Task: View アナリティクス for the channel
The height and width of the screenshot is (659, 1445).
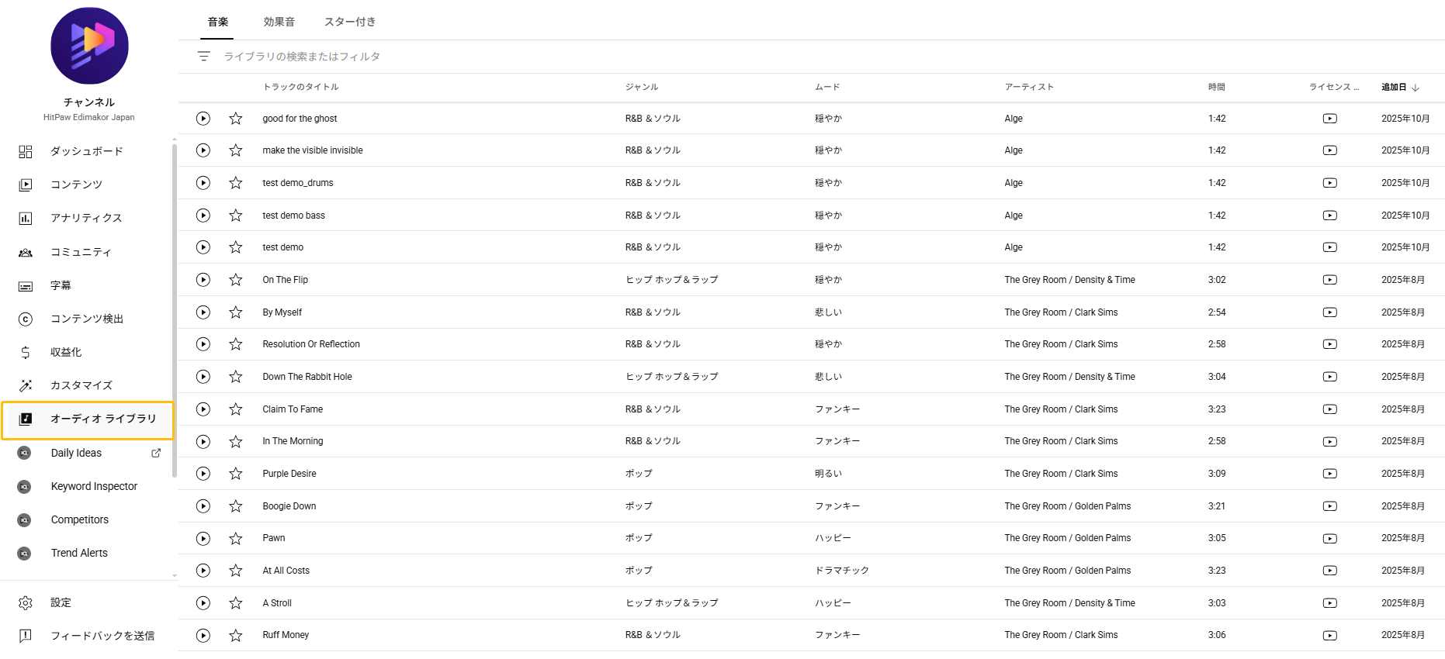Action: pos(85,218)
